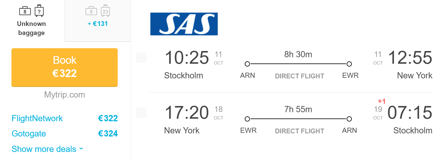Click the red +1 day arrival indicator
The image size is (444, 159).
382,101
